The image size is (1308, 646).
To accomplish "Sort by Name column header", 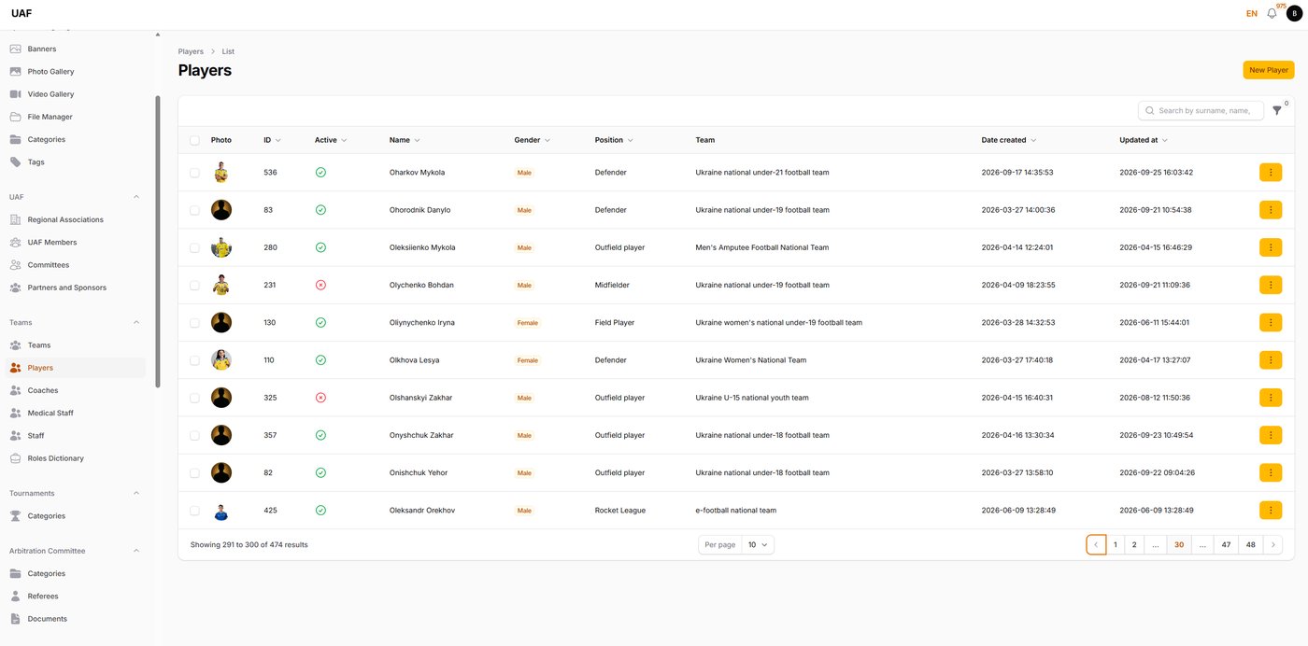I will click(405, 140).
